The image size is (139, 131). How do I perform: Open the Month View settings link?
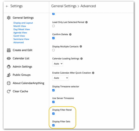tap(20, 26)
